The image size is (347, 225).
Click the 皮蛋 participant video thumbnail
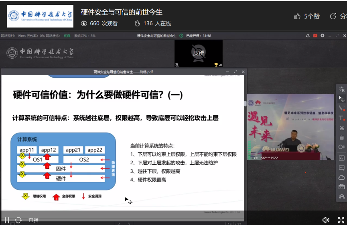pos(198,53)
